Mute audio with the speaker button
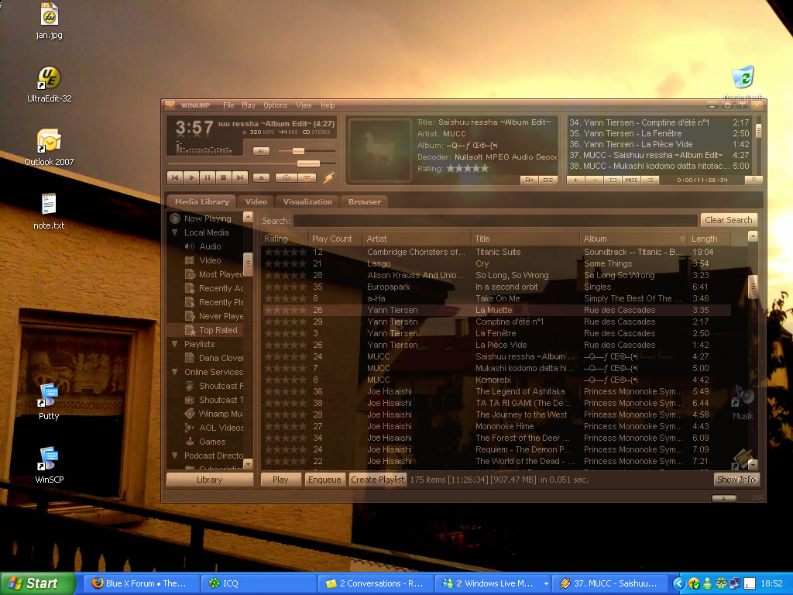 (x=261, y=151)
